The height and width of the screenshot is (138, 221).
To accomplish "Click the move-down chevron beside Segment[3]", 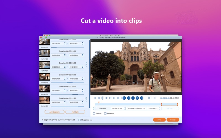I will click(x=86, y=66).
